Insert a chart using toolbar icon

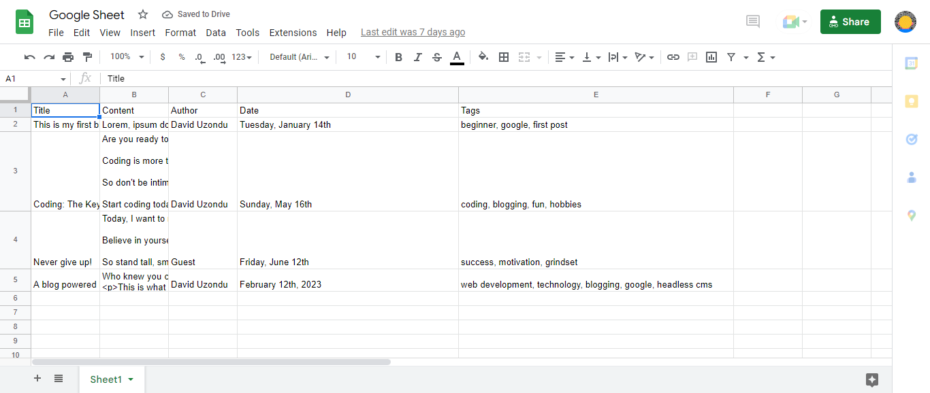click(711, 57)
